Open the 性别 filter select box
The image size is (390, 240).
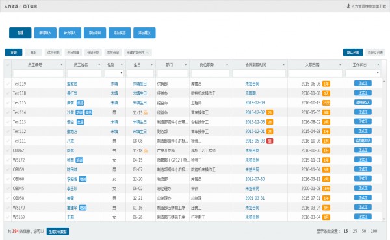[x=114, y=73]
